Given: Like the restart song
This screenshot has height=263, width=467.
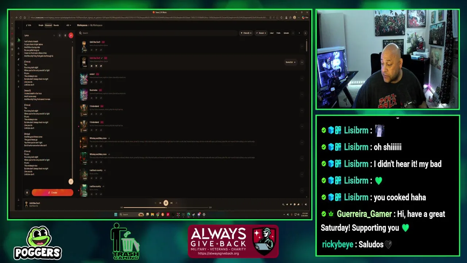Looking at the screenshot, I should [92, 82].
